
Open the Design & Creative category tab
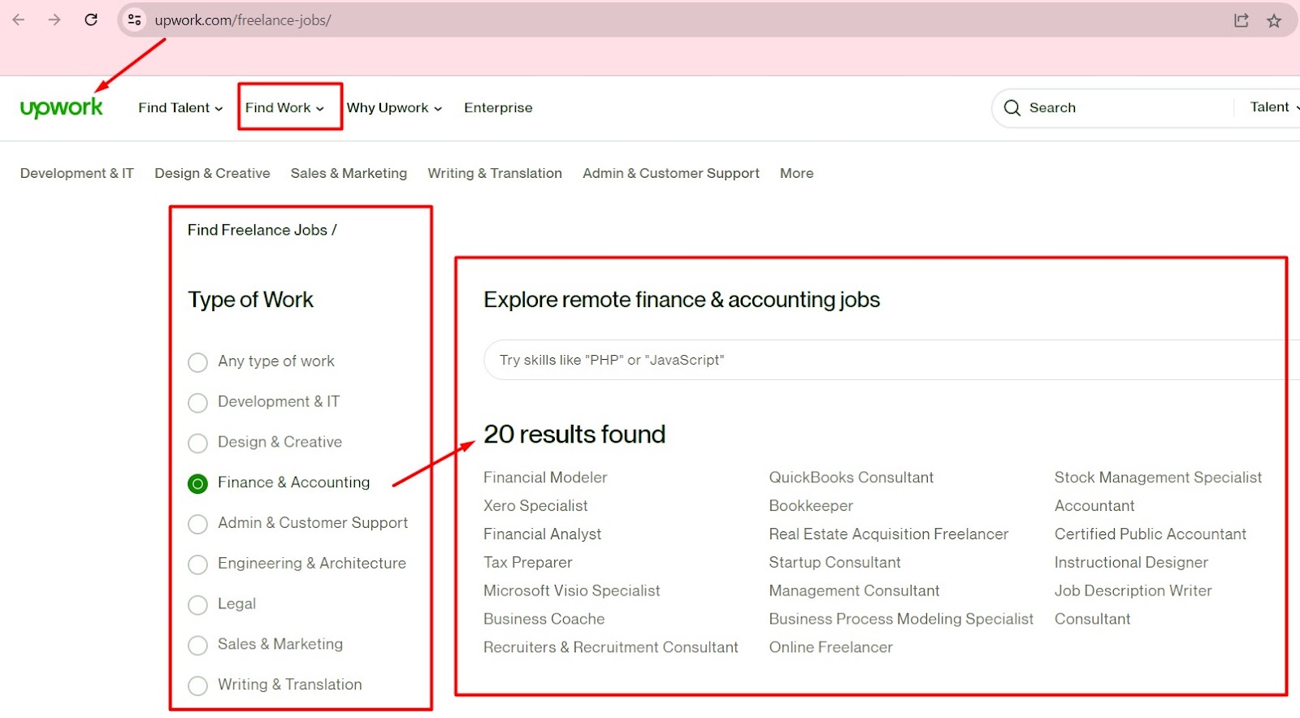click(x=212, y=173)
